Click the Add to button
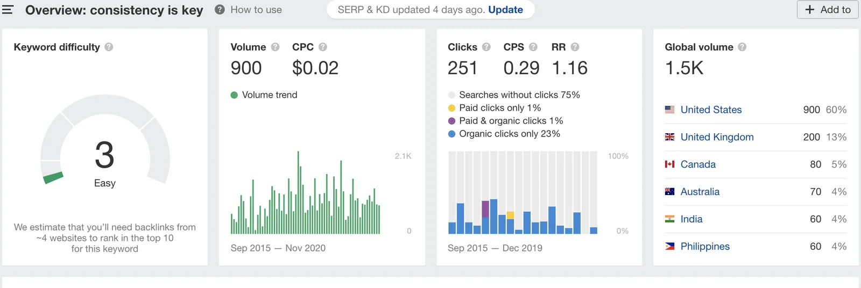This screenshot has width=861, height=288. pyautogui.click(x=828, y=10)
